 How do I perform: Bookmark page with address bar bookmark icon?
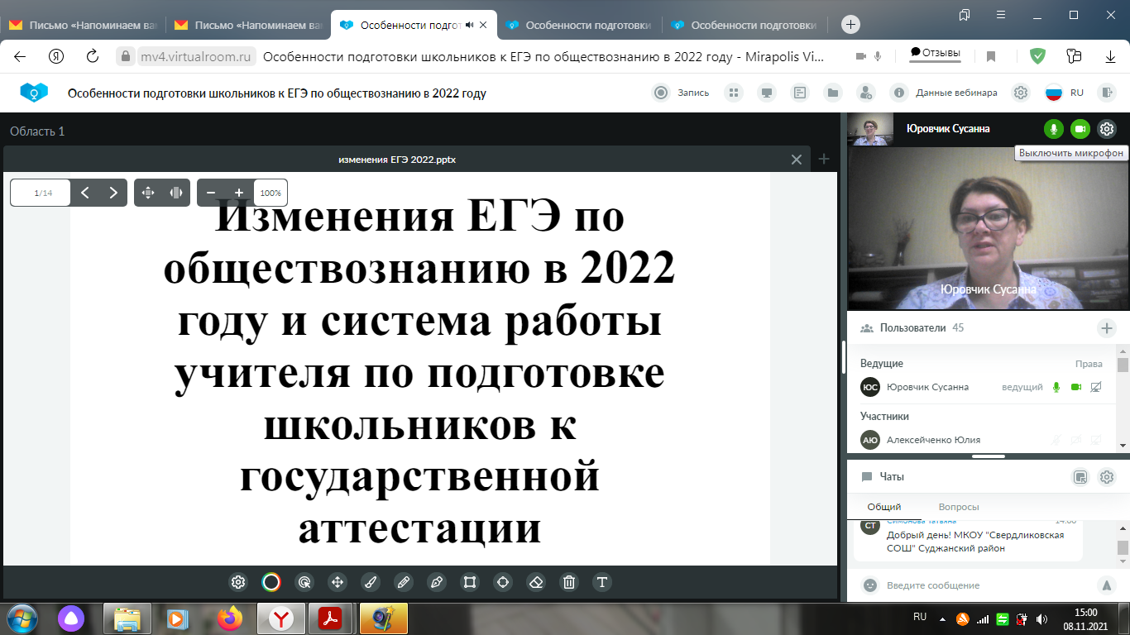(991, 56)
